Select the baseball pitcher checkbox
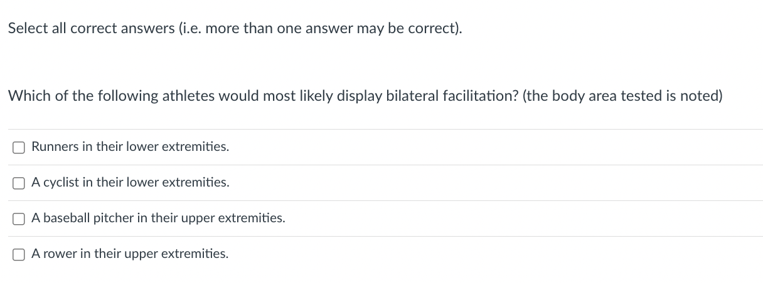The width and height of the screenshot is (763, 283). click(x=19, y=219)
